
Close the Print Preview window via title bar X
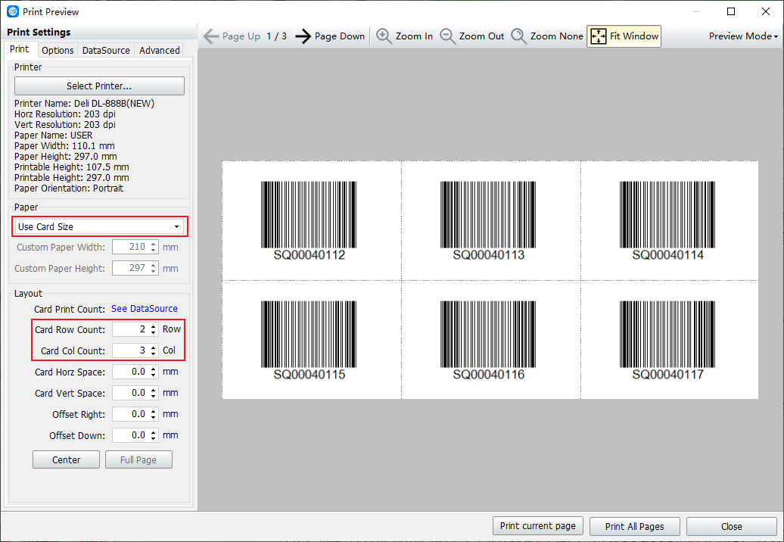point(766,11)
